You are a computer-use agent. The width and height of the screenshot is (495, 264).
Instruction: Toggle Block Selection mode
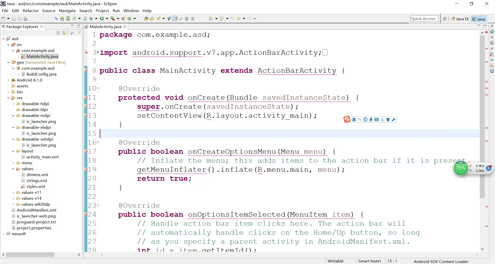click(x=187, y=19)
